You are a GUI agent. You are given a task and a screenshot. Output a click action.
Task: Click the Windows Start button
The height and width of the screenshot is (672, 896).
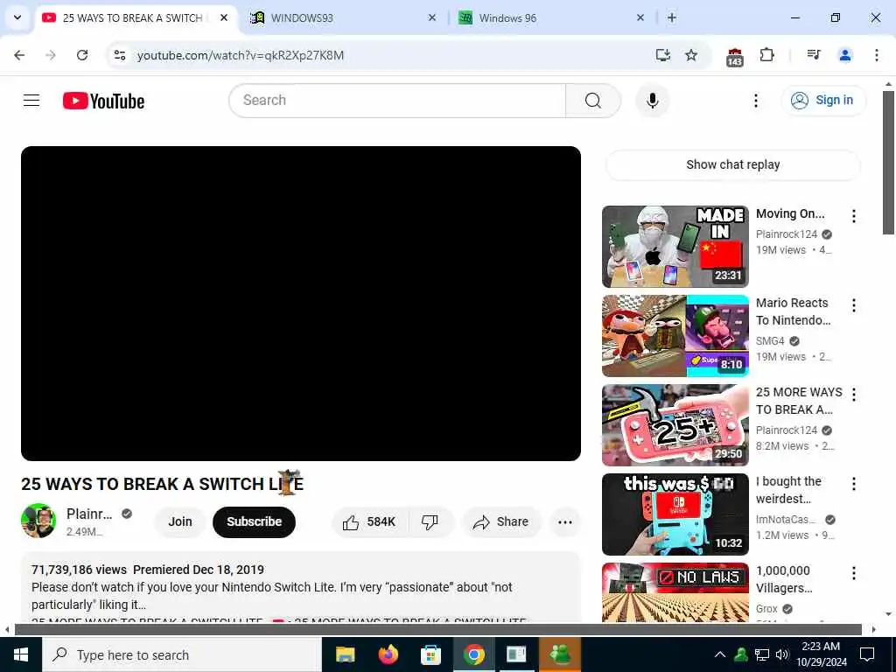[21, 654]
